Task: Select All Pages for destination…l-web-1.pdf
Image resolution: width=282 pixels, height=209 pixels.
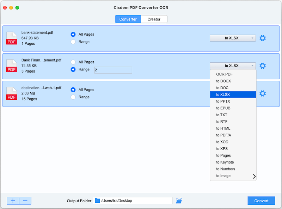Action: (x=73, y=90)
